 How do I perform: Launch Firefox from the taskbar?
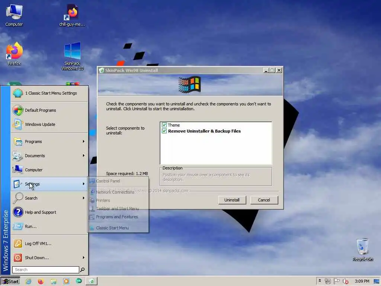[x=41, y=282]
